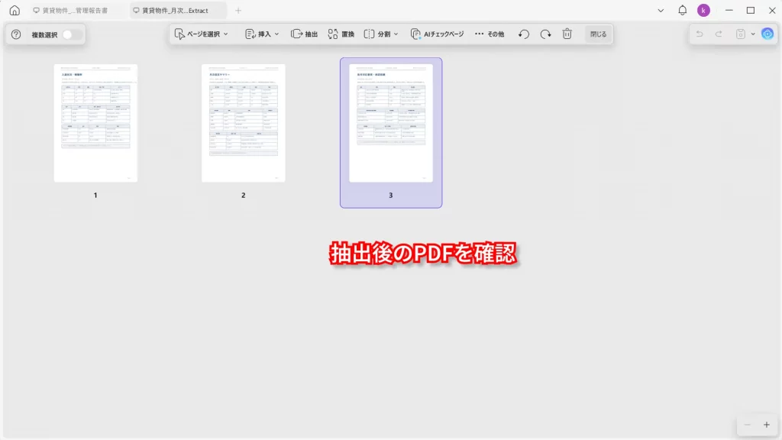Click the 置換 replace button

tap(341, 34)
